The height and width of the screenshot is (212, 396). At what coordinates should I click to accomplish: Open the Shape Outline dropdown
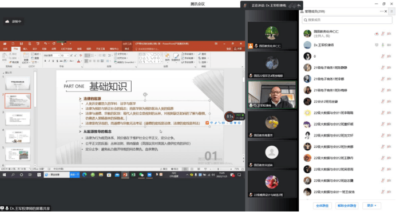[188, 58]
